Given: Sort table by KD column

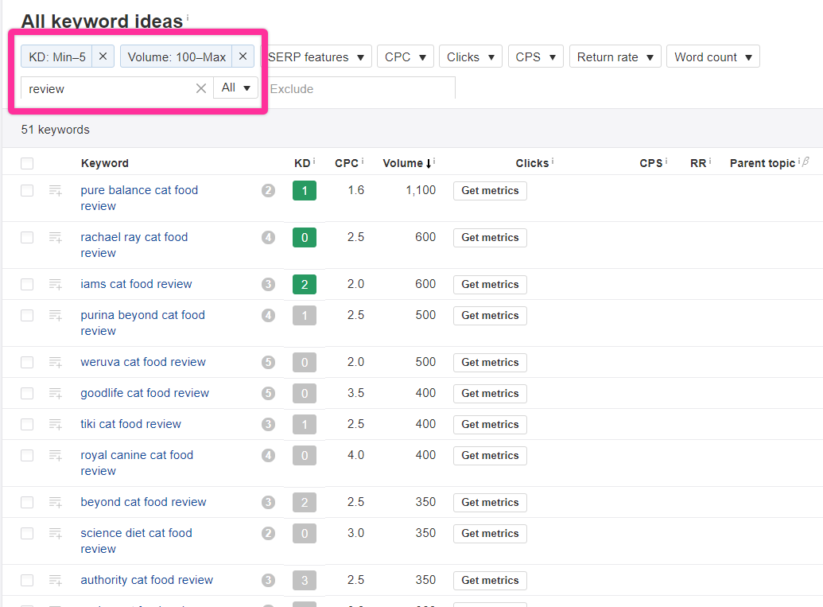Looking at the screenshot, I should click(x=302, y=163).
